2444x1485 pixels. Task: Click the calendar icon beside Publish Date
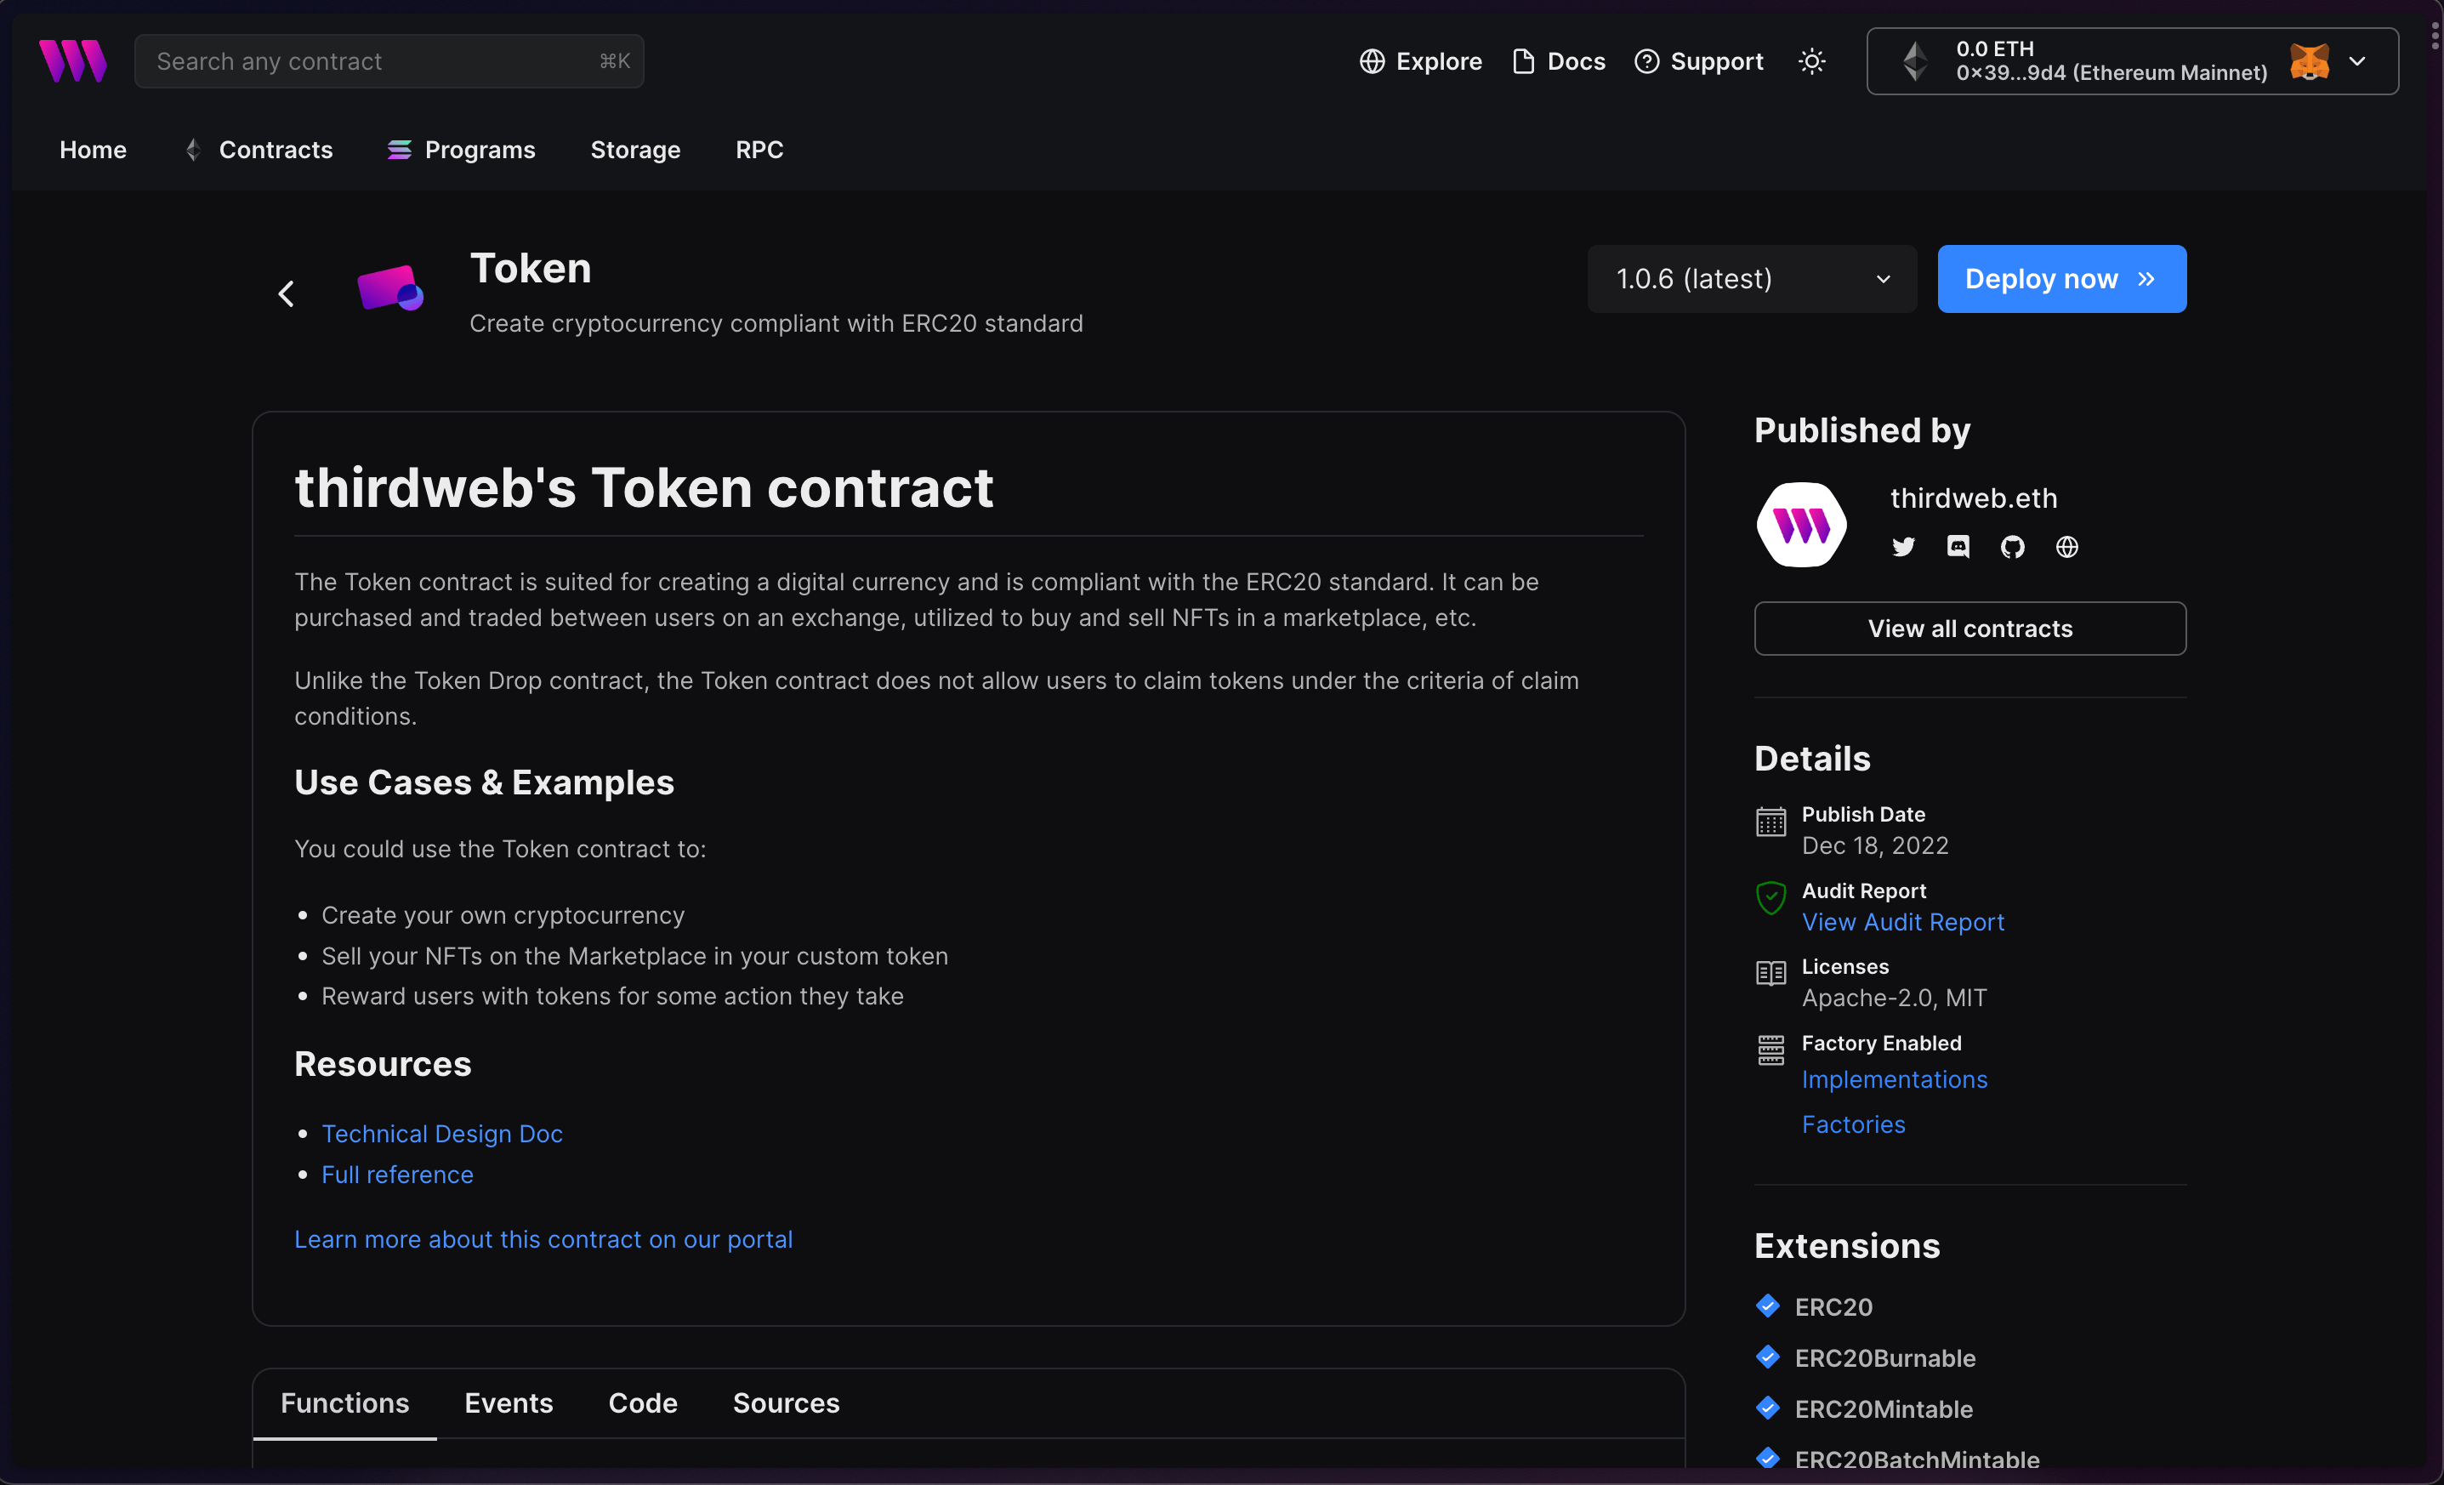pos(1770,822)
